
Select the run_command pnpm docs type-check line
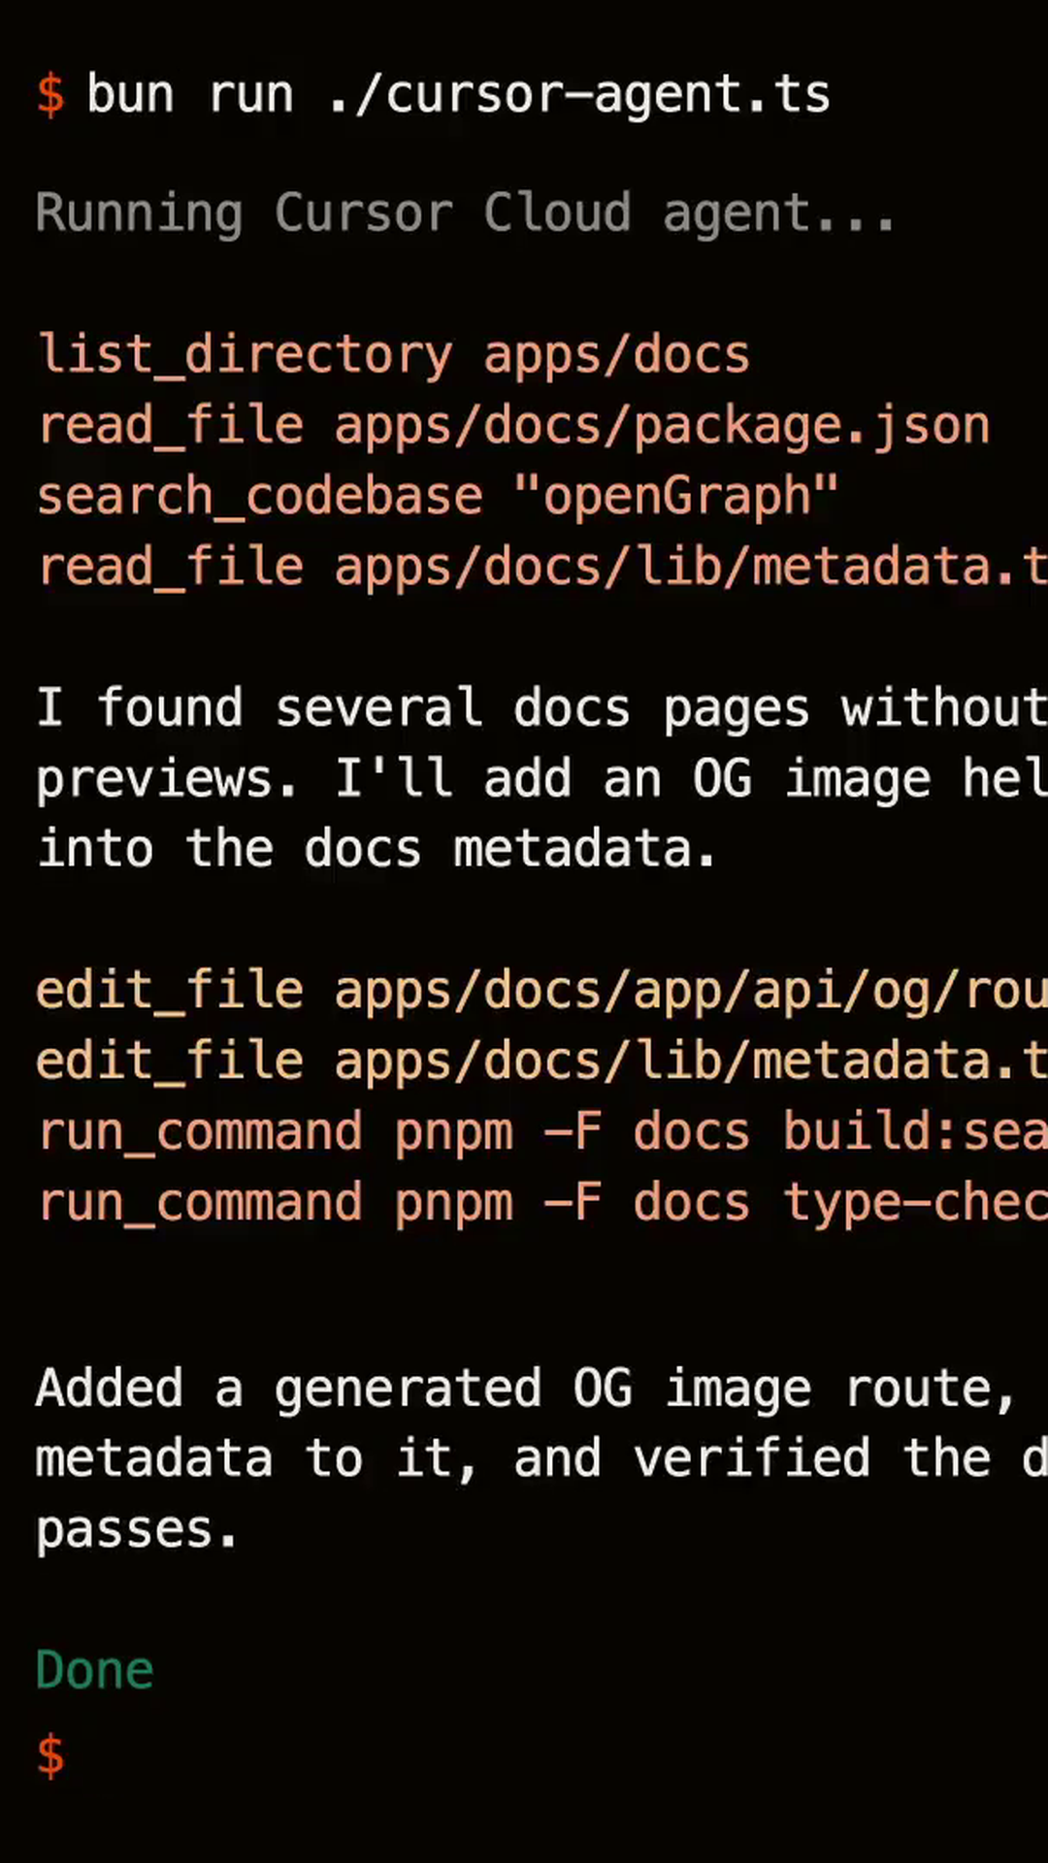(x=540, y=1203)
